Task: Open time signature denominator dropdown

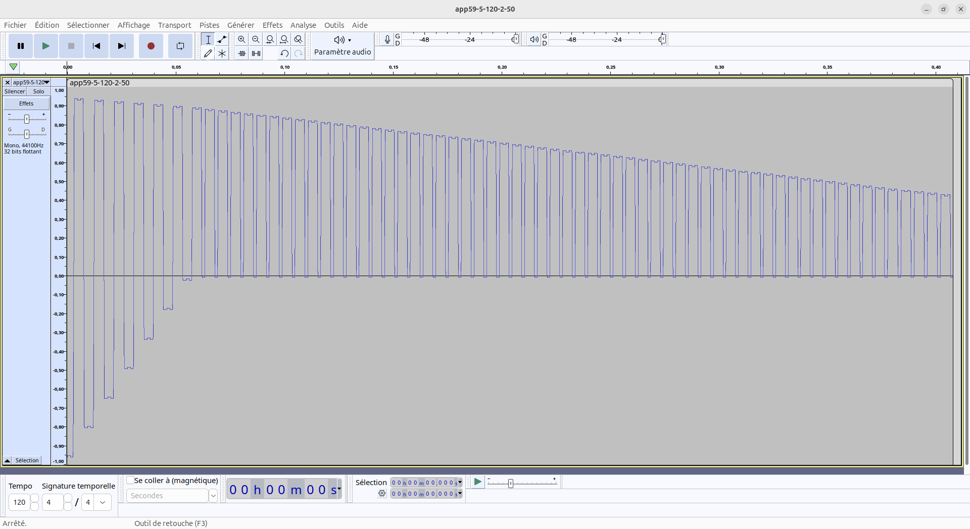Action: click(x=103, y=502)
